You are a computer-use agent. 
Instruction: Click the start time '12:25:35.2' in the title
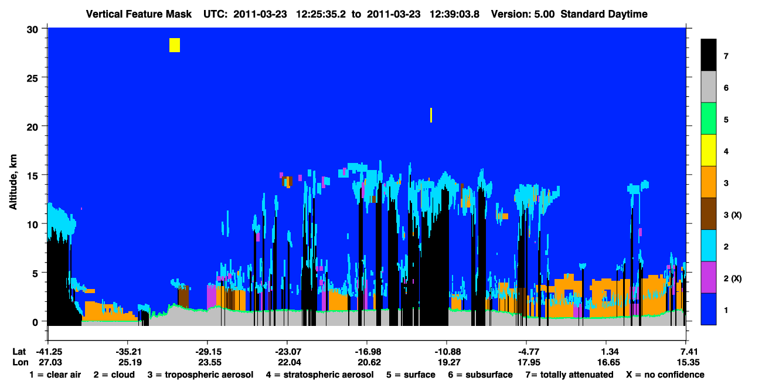click(x=322, y=14)
